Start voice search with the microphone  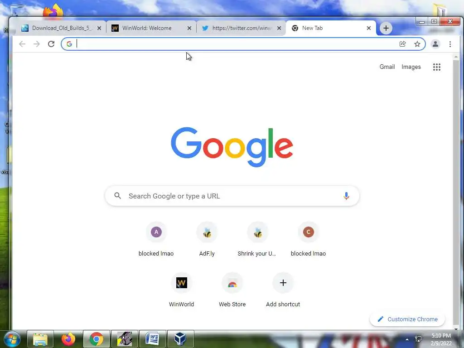click(x=346, y=196)
